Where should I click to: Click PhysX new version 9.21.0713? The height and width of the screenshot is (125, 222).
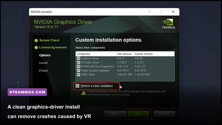tap(123, 71)
